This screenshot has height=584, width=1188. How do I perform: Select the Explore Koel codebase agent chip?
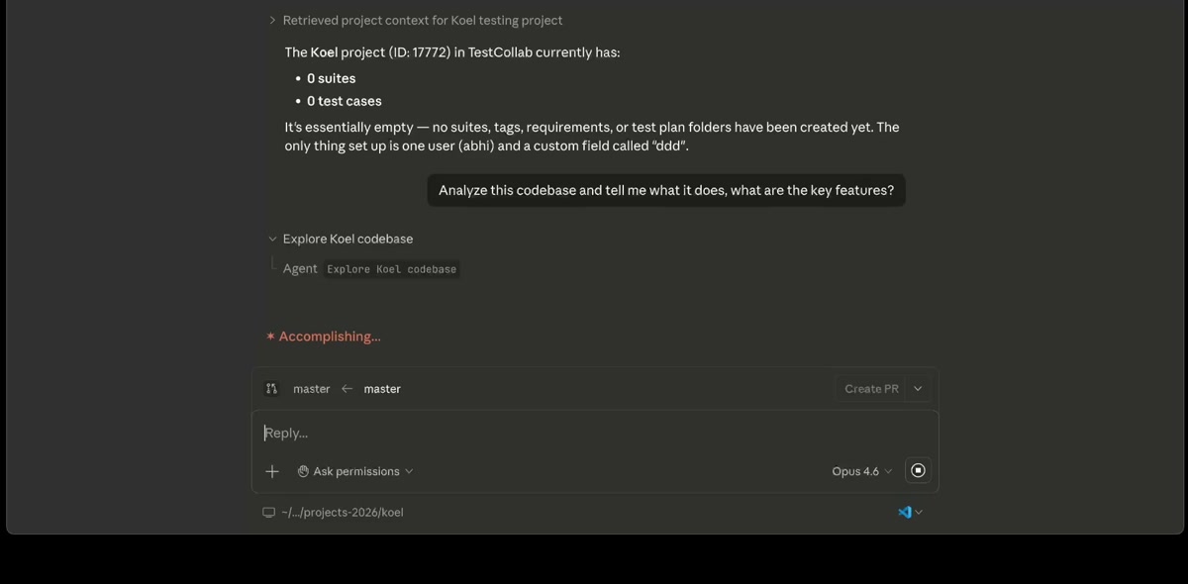[391, 268]
